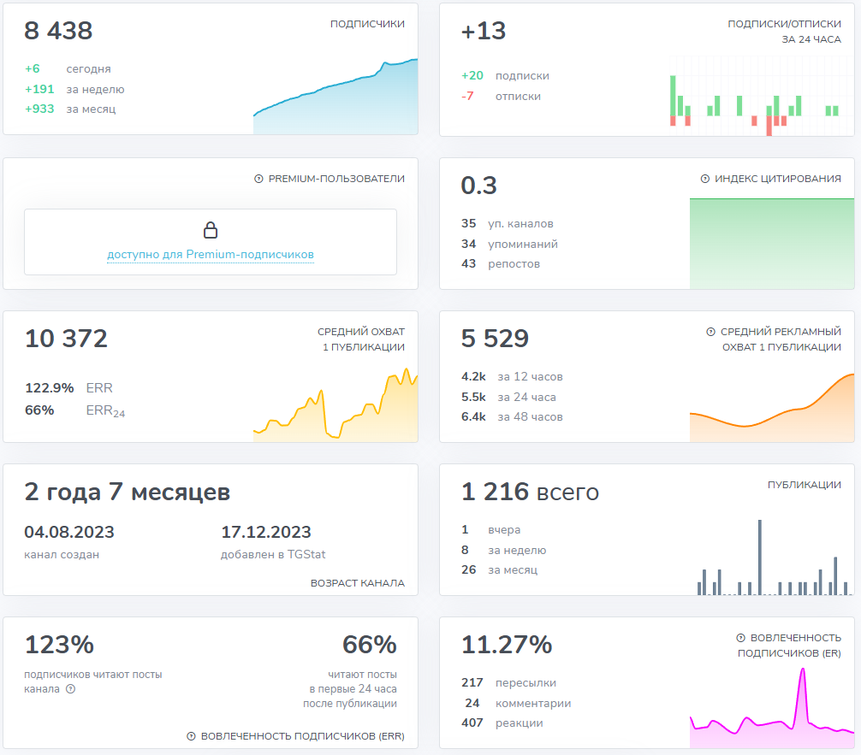Image resolution: width=861 pixels, height=755 pixels.
Task: Click help icon beside PREMIUM-ПОЛЬЗОВАТЕЛИ header
Action: tap(259, 179)
